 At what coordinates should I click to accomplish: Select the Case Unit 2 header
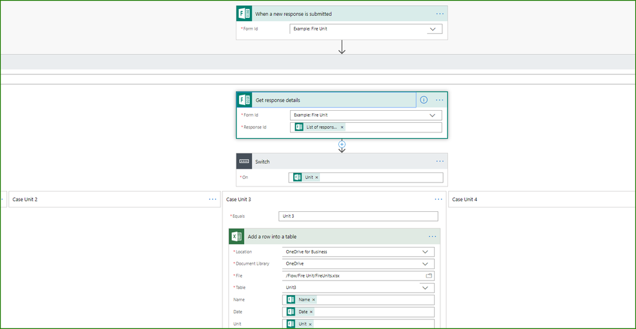click(x=114, y=199)
